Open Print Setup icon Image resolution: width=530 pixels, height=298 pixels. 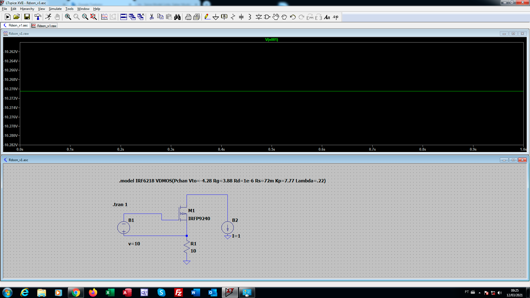(x=197, y=17)
